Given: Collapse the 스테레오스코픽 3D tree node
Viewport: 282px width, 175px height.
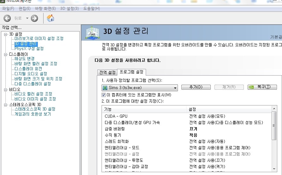Looking at the screenshot, I should click(6, 104).
